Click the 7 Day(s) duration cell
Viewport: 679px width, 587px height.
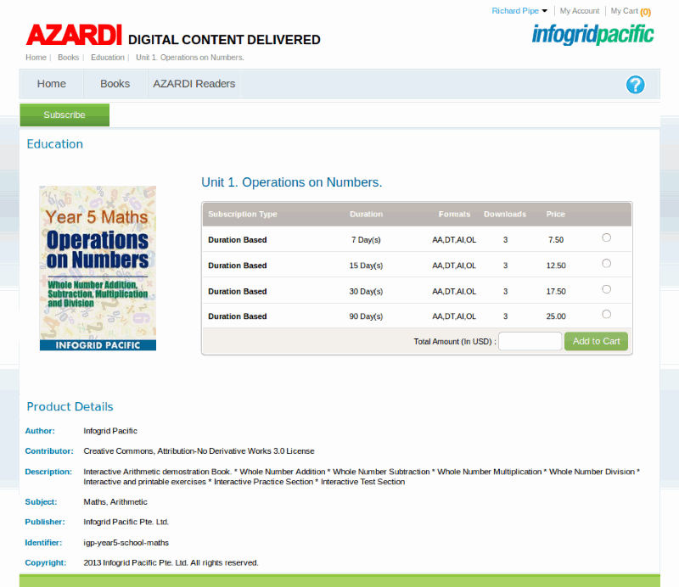tap(367, 240)
